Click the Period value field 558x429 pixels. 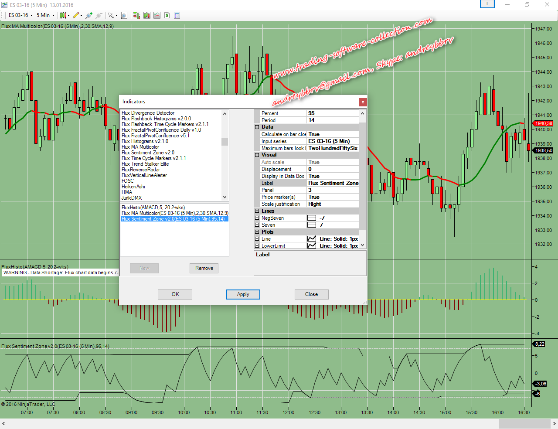pos(333,120)
